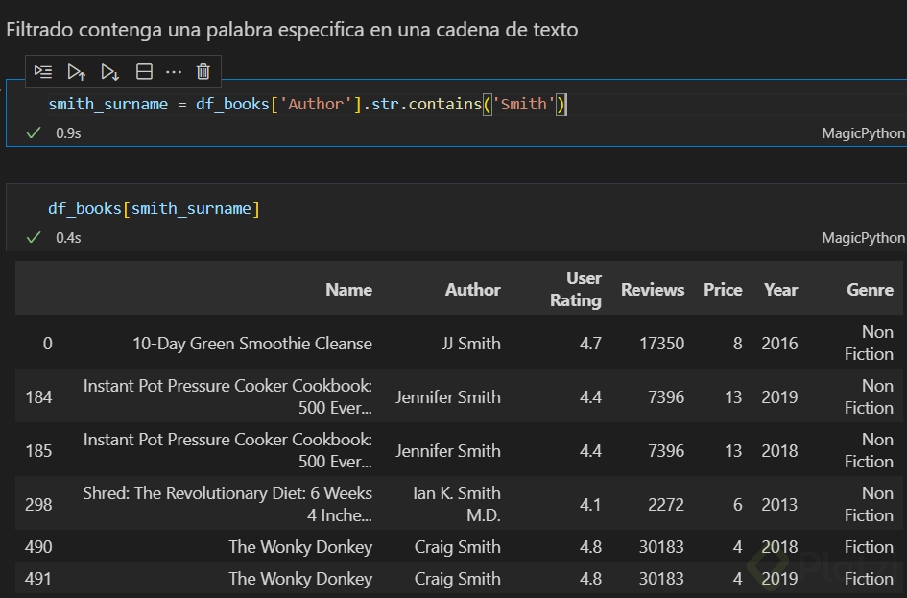The height and width of the screenshot is (598, 907).
Task: Delete the cell with trash icon
Action: point(203,72)
